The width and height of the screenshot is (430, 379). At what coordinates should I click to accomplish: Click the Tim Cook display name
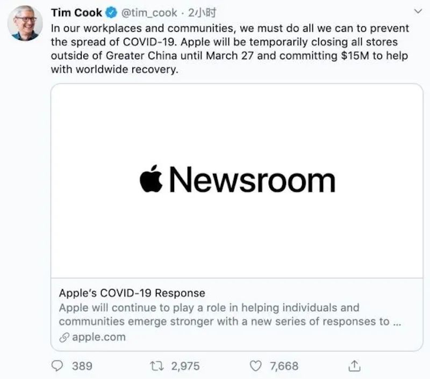click(76, 12)
